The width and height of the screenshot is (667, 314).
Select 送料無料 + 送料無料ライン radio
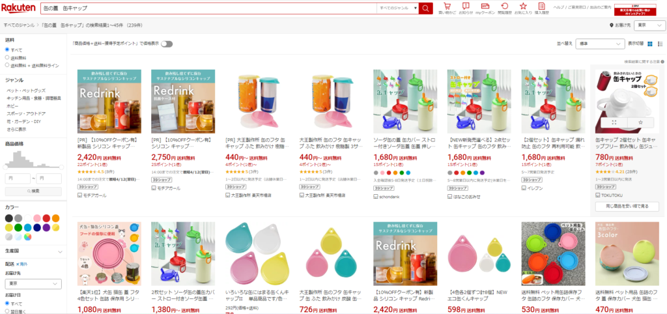[7, 65]
